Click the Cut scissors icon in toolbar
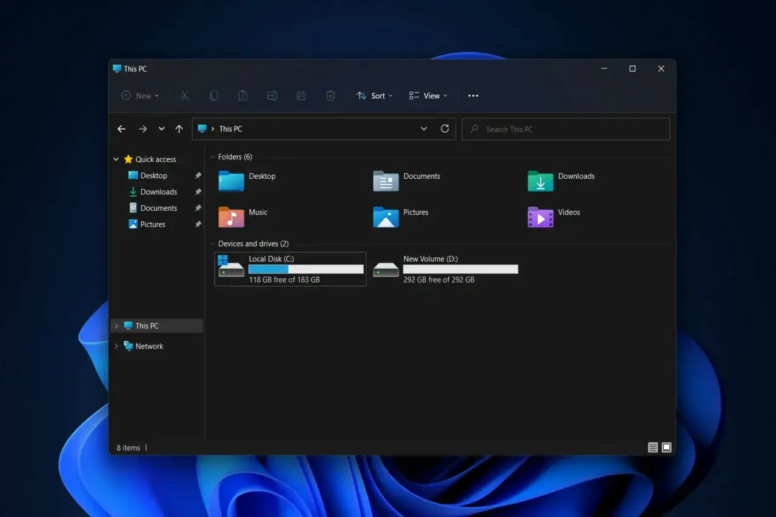 coord(185,96)
